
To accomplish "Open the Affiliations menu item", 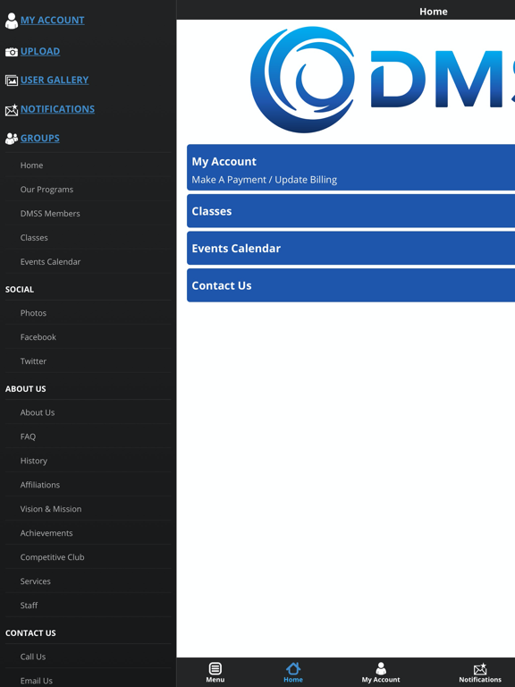I will click(88, 485).
